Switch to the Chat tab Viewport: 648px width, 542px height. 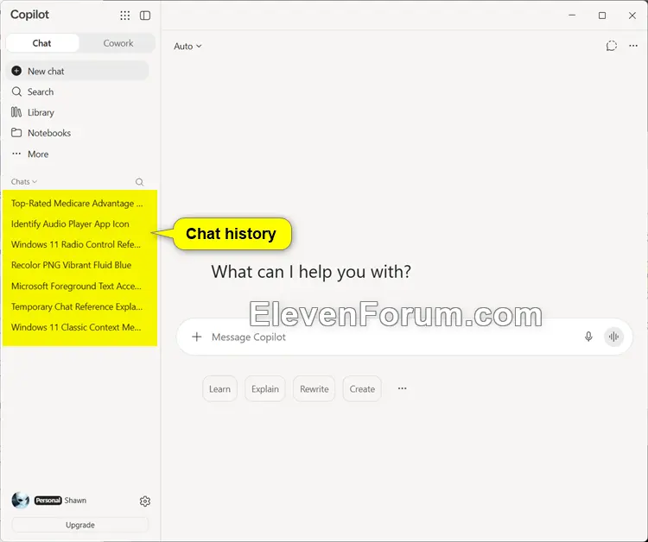(x=42, y=43)
